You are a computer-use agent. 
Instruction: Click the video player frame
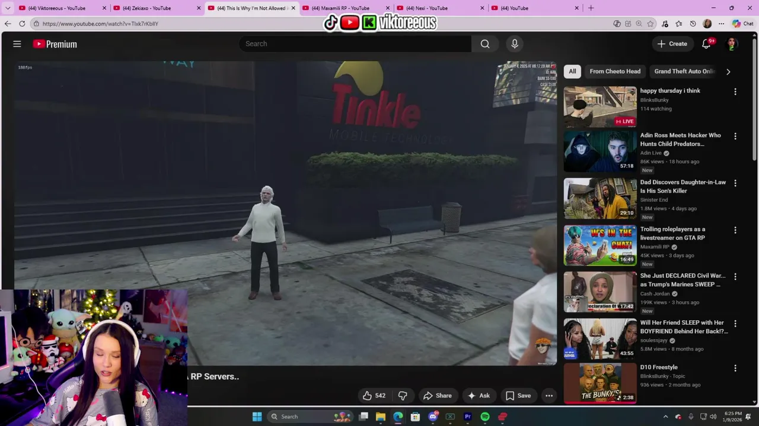tap(286, 213)
